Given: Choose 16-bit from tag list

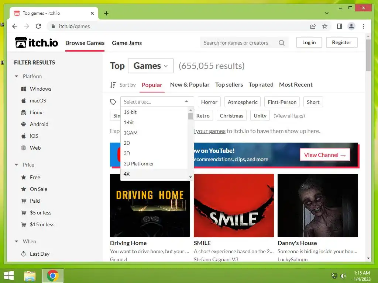Looking at the screenshot, I should (154, 112).
